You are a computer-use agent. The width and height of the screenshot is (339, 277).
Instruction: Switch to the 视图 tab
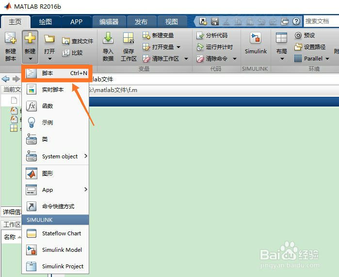172,22
